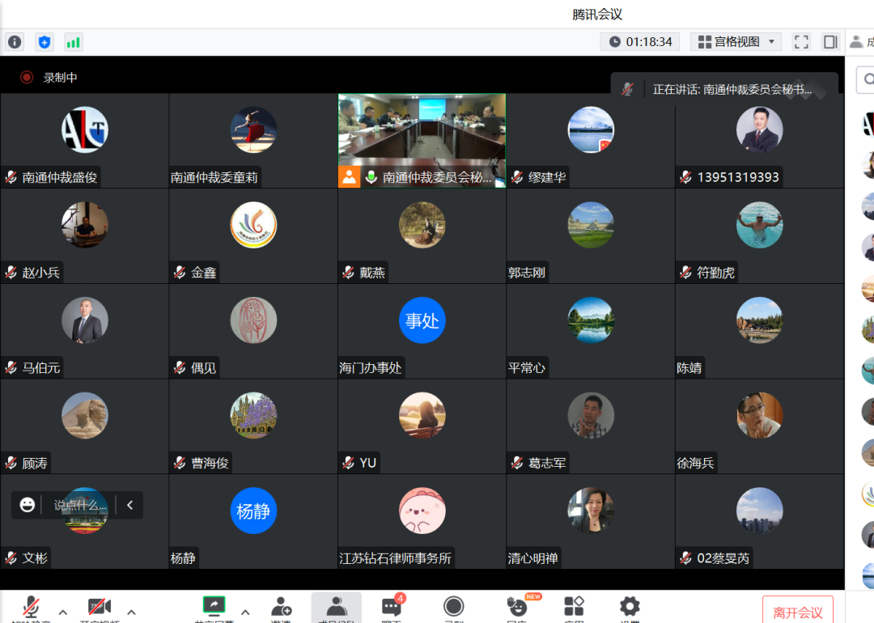Collapse the chat bar with left chevron
This screenshot has width=874, height=623.
coord(129,505)
